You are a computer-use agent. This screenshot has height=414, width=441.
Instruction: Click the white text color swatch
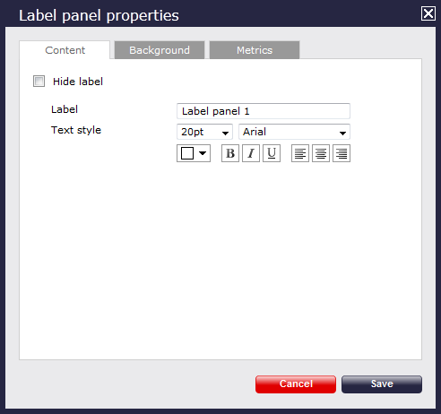pyautogui.click(x=187, y=153)
